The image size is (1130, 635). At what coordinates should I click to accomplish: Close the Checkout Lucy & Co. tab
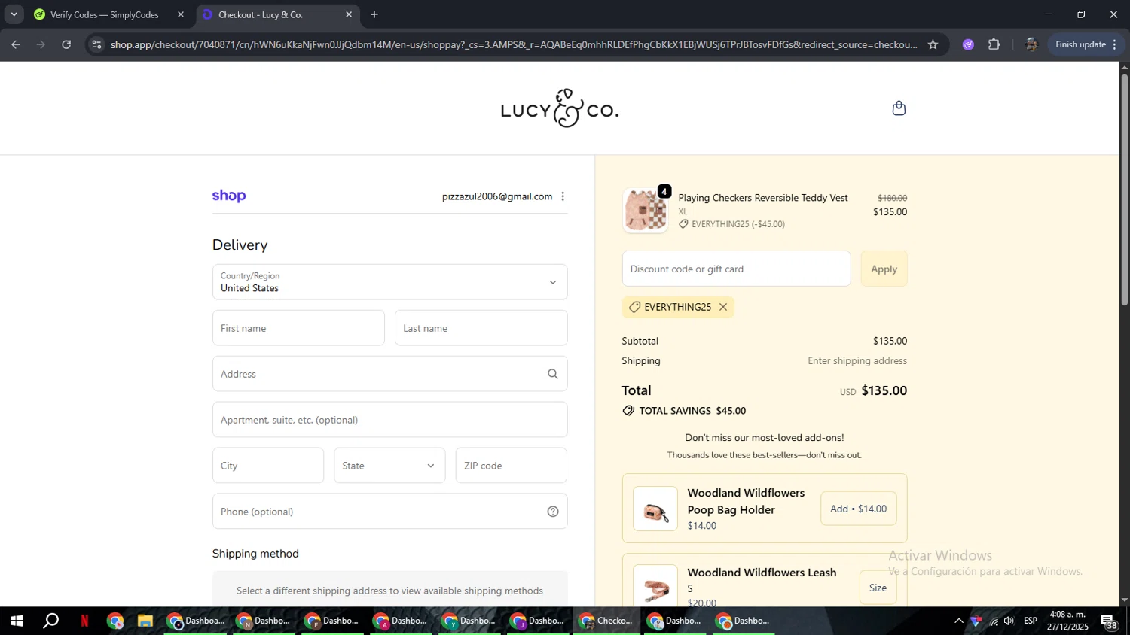click(x=349, y=14)
